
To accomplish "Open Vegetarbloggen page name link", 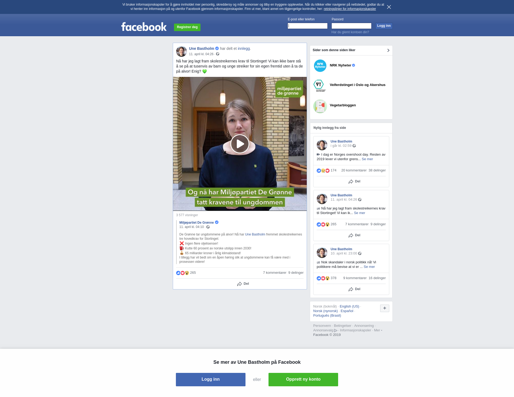I will point(343,105).
